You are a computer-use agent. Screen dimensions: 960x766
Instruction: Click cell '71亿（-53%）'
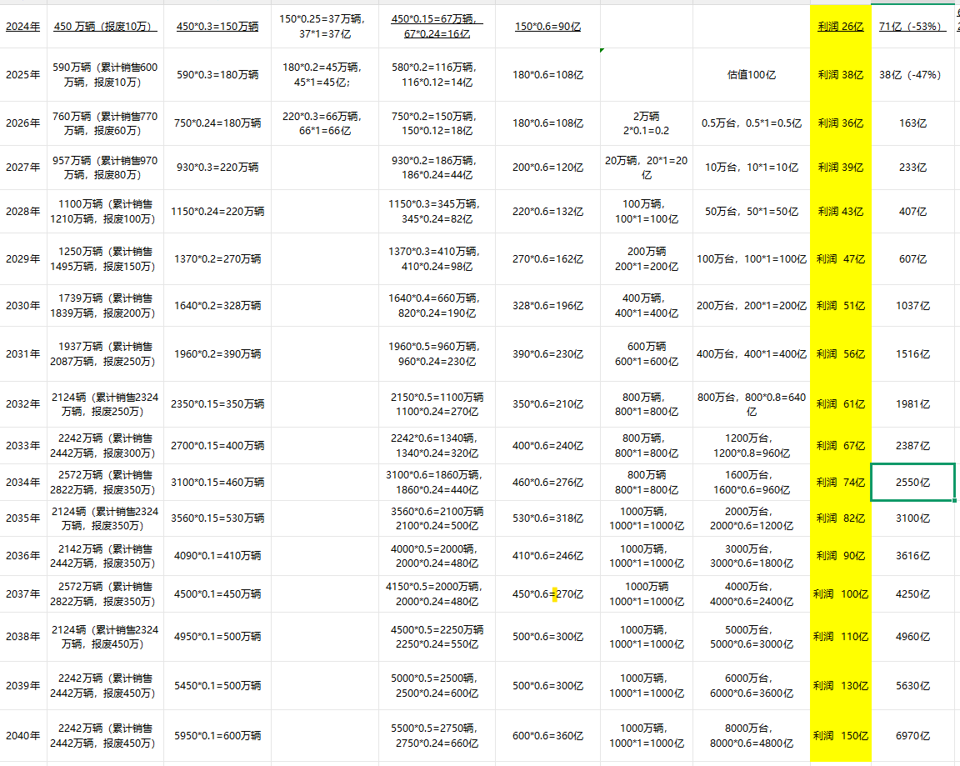[912, 27]
